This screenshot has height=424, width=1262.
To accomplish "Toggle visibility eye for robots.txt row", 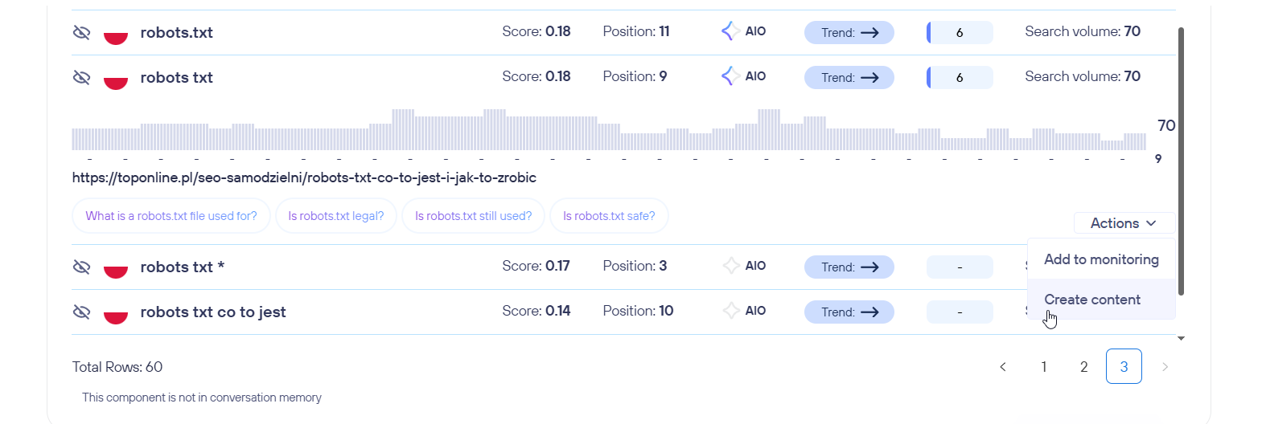I will click(x=81, y=32).
